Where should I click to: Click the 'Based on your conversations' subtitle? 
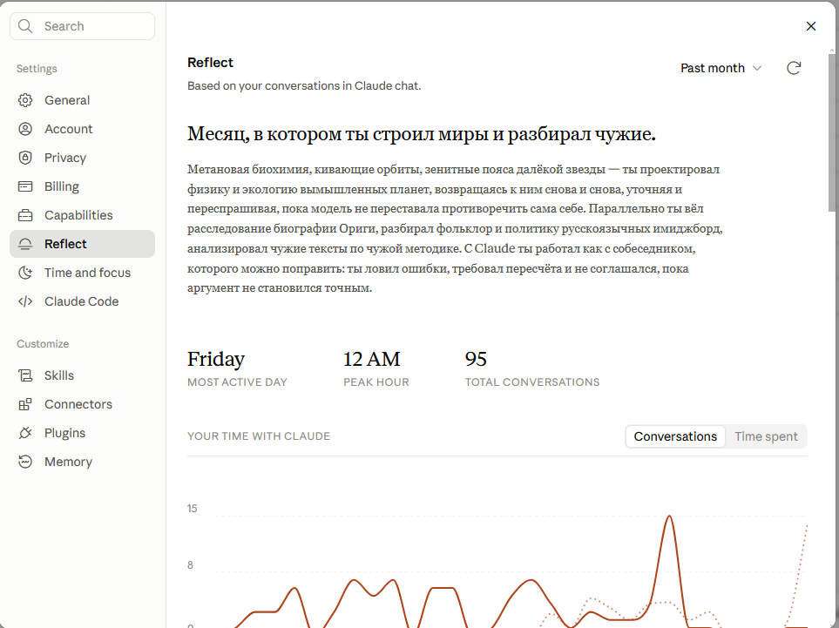coord(304,85)
